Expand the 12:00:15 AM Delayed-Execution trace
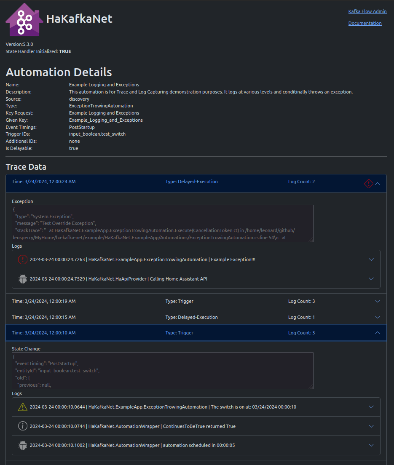 [x=378, y=317]
